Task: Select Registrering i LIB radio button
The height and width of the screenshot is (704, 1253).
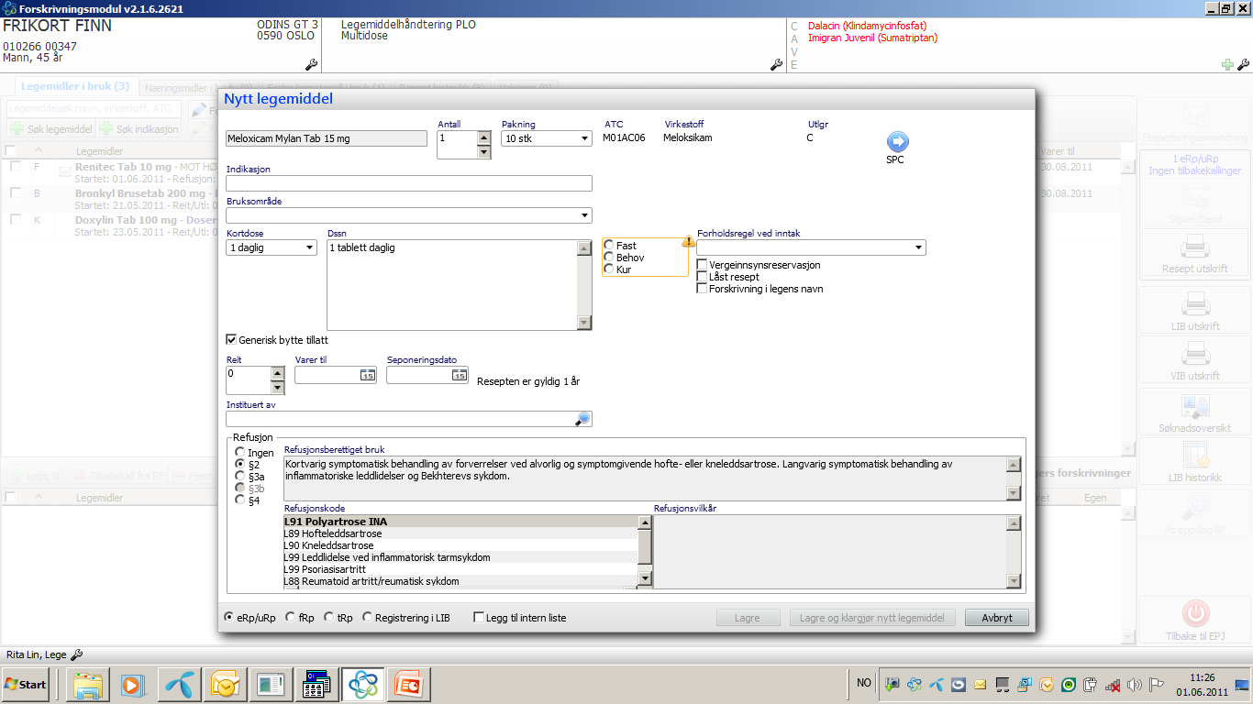Action: click(x=367, y=618)
